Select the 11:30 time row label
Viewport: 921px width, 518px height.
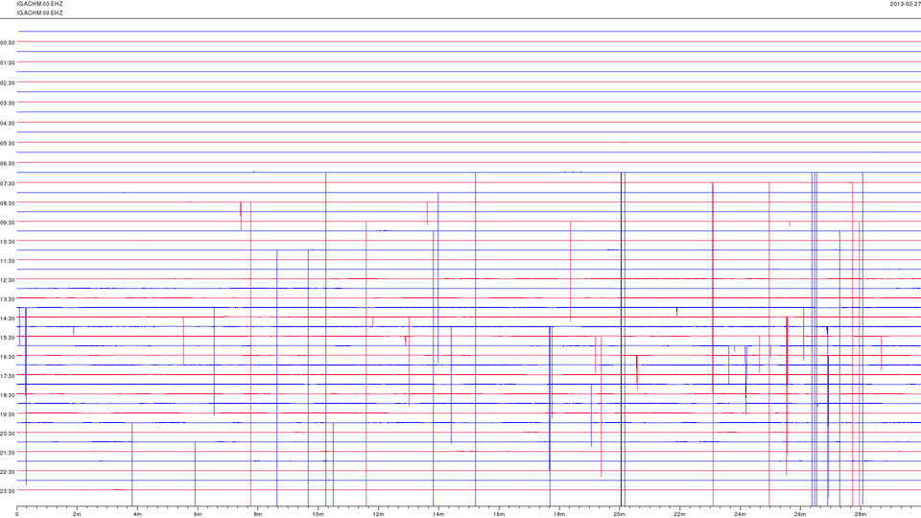point(8,261)
